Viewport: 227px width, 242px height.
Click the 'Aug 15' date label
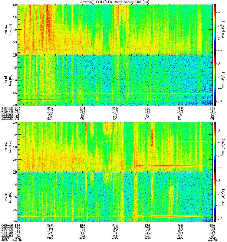18,240
